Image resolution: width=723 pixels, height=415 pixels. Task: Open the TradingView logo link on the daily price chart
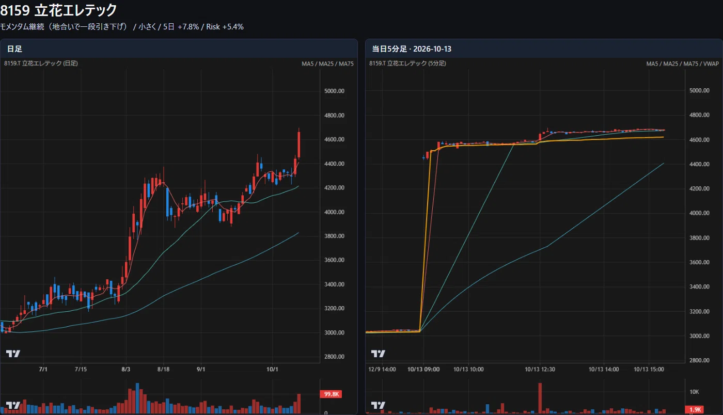[13, 354]
